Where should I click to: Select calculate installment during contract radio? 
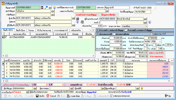tap(126, 30)
